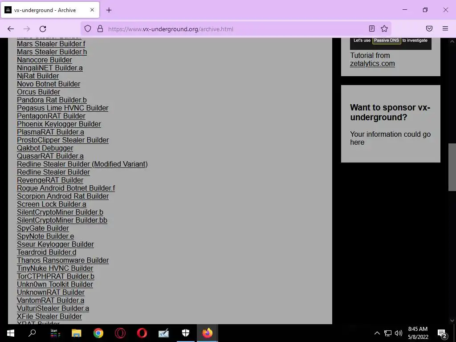Click the page vertical scrollbar thumb
The image size is (456, 342).
tap(452, 167)
